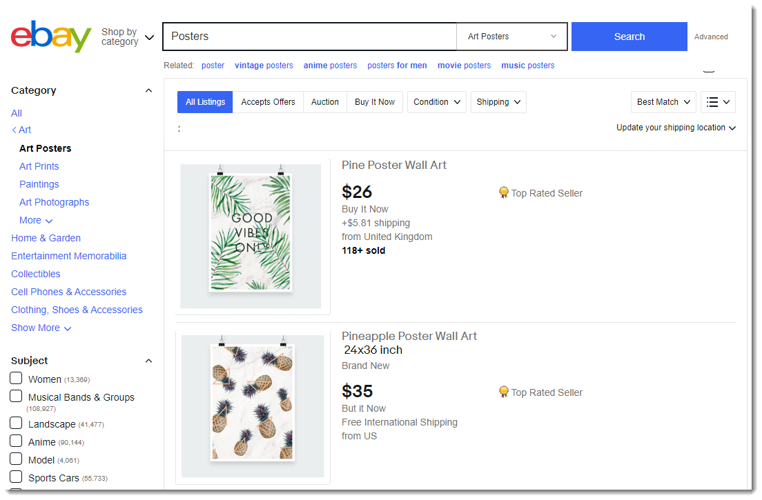Open the vintage posters related link
This screenshot has height=500, width=762.
[x=264, y=66]
